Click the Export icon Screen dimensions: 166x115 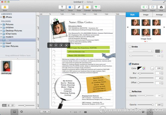[153, 7]
